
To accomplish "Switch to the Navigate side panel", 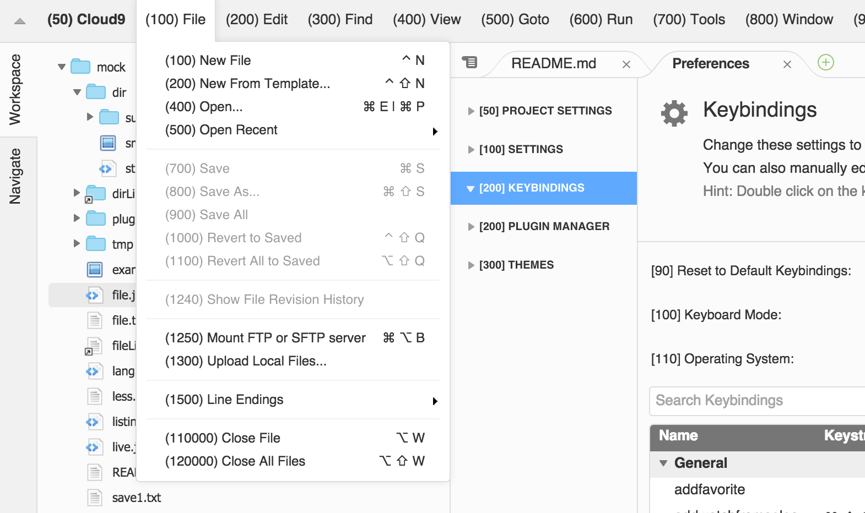I will [15, 176].
